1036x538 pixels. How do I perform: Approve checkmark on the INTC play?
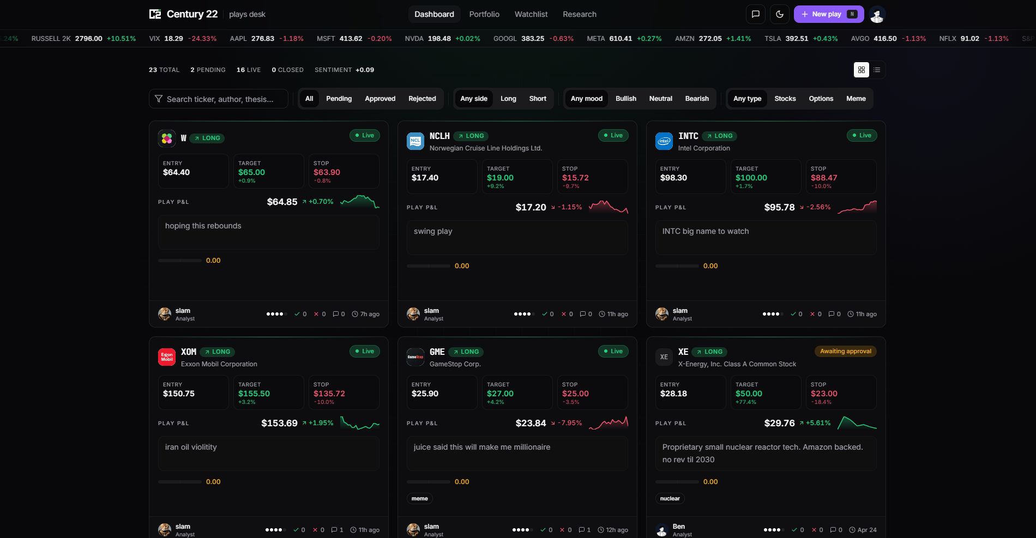793,314
